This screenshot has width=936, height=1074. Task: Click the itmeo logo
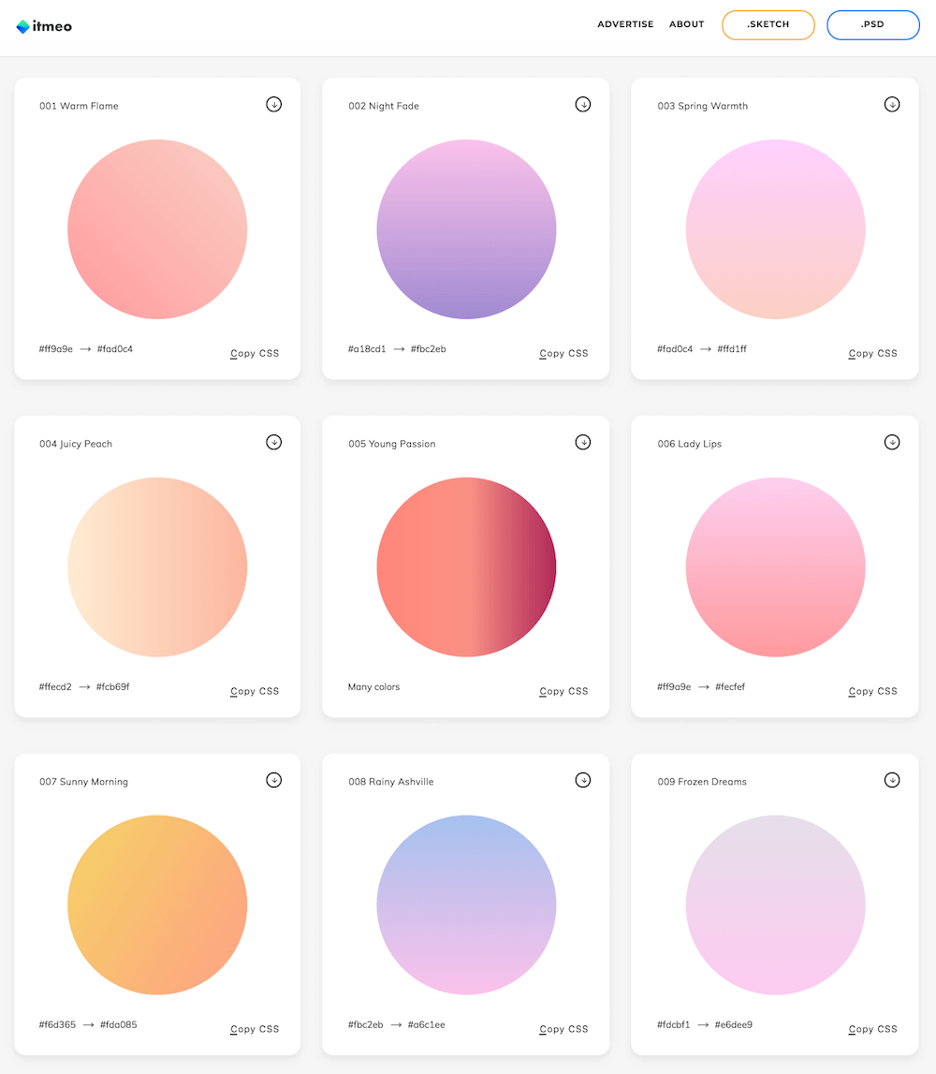44,26
